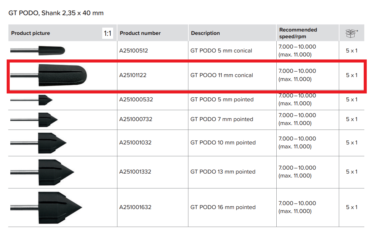The image size is (371, 230).
Task: Click the Product picture column header
Action: tap(31, 33)
